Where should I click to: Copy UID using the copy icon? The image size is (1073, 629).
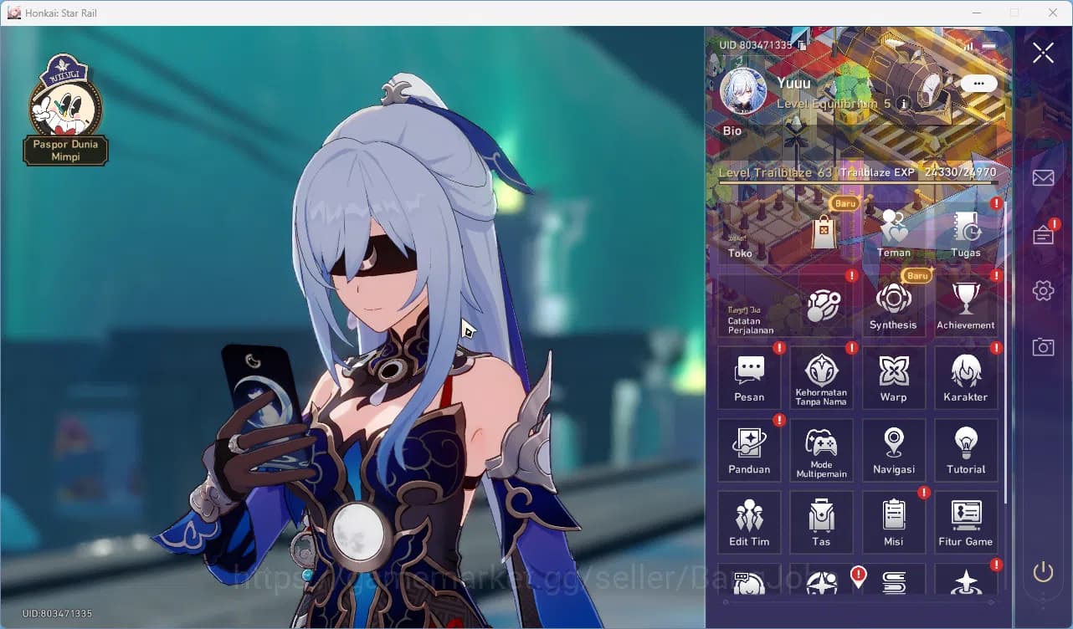tap(802, 45)
